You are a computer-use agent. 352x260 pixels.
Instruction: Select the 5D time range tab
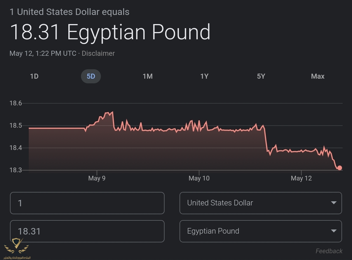click(91, 76)
